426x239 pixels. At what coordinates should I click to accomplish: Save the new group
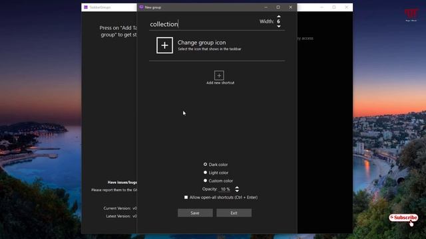[195, 213]
